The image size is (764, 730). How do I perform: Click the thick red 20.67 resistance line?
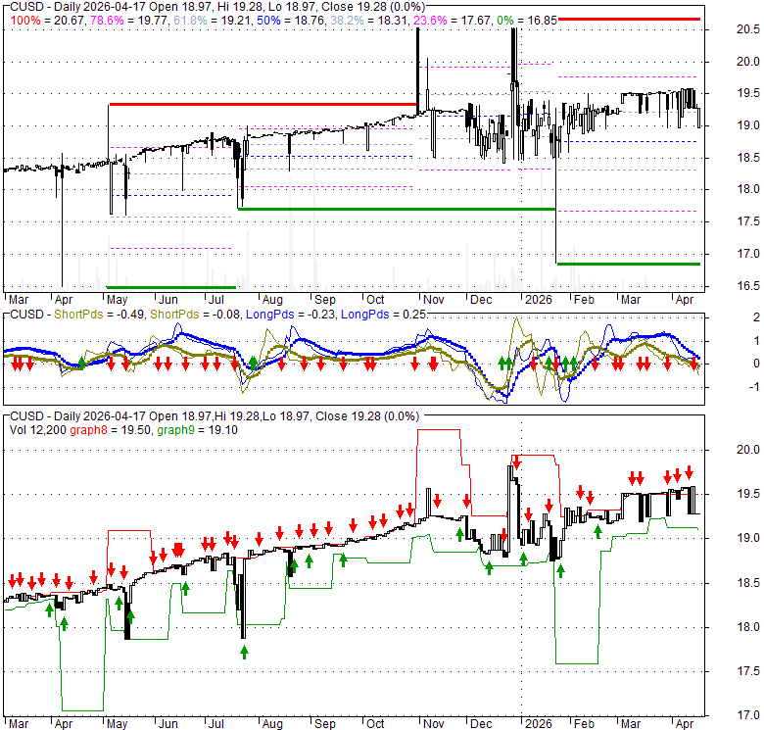point(629,19)
